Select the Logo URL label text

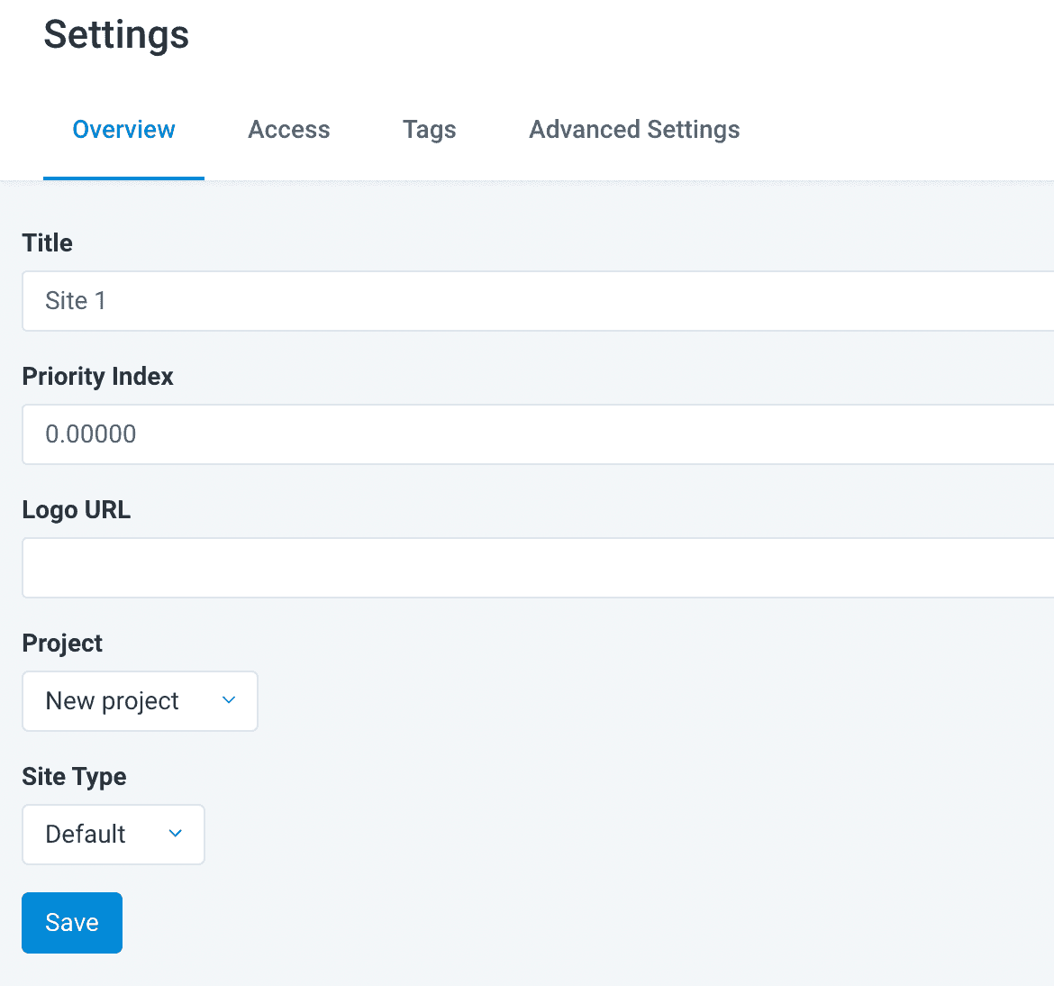point(77,510)
